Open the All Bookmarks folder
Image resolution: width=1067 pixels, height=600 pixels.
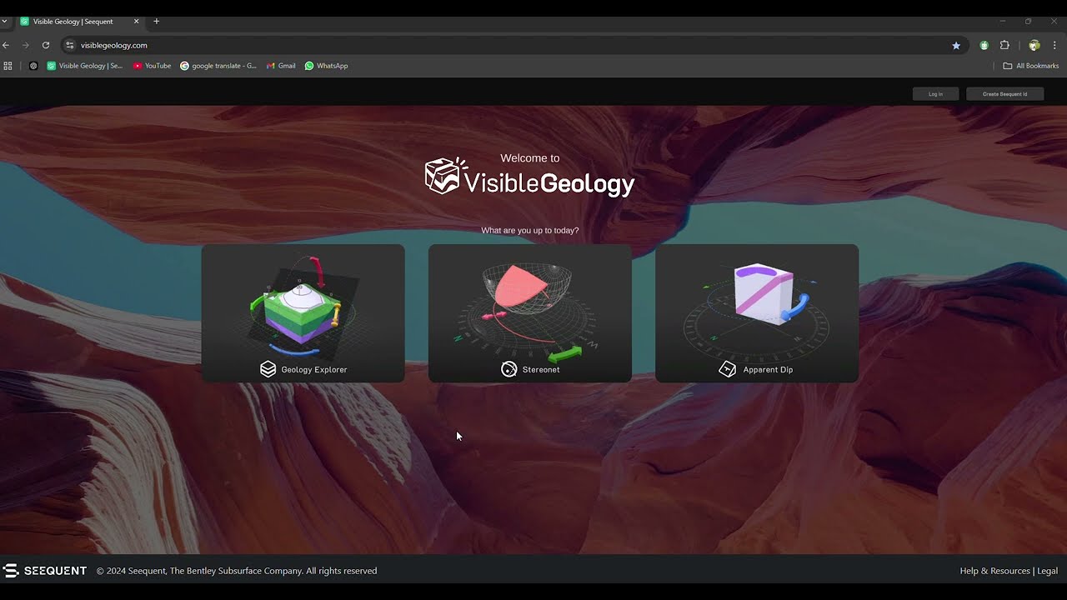coord(1030,66)
